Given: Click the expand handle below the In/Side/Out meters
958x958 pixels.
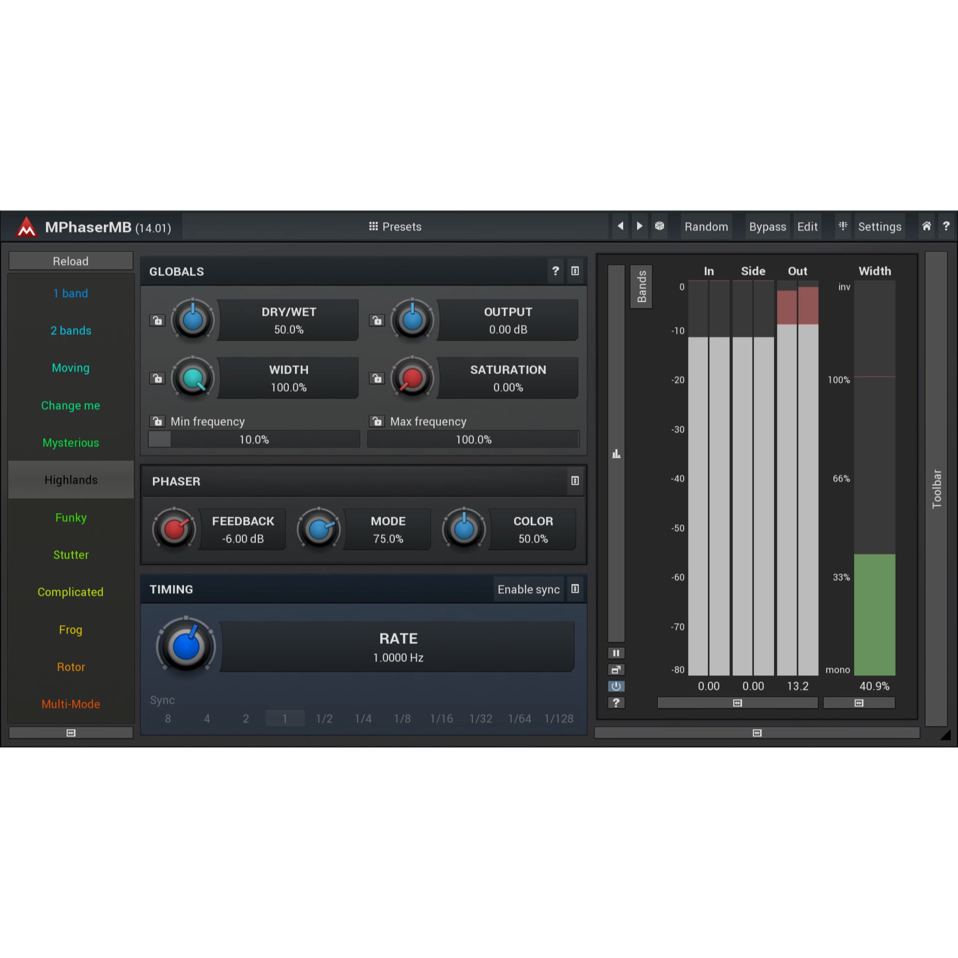Looking at the screenshot, I should click(737, 703).
